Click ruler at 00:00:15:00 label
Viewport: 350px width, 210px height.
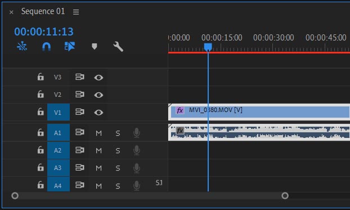click(x=222, y=38)
